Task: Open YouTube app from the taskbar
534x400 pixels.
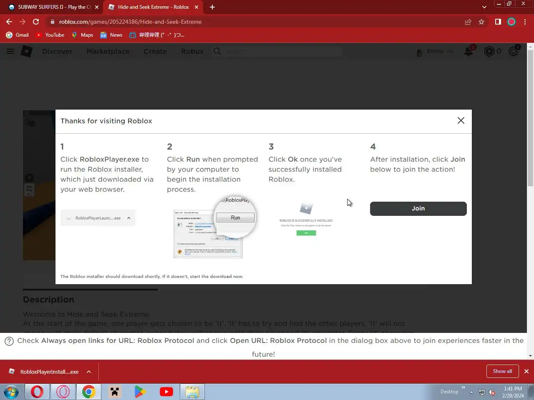Action: tap(166, 392)
